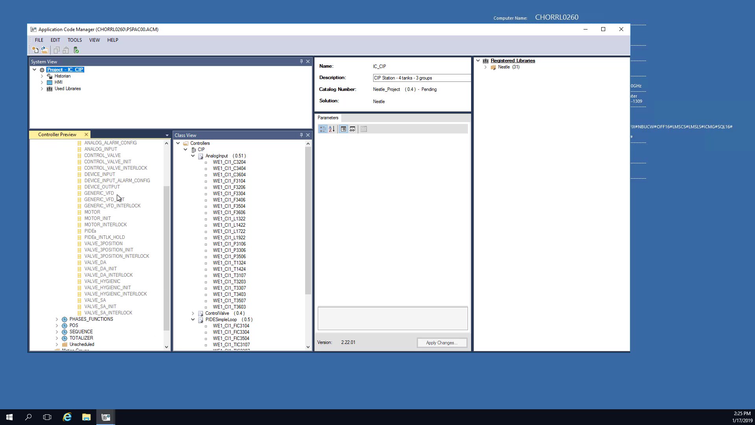Click the Open Project toolbar icon
This screenshot has height=425, width=755.
click(x=45, y=50)
